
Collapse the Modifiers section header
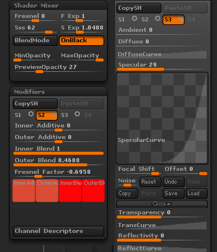pyautogui.click(x=58, y=92)
